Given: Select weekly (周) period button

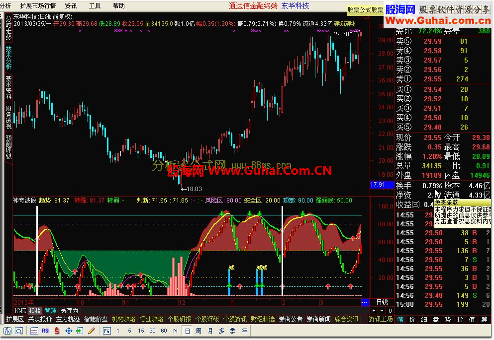Looking at the screenshot, I should point(198,331).
